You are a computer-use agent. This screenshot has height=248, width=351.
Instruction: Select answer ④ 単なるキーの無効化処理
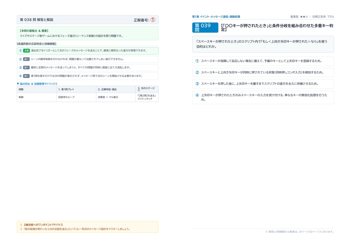point(263,97)
